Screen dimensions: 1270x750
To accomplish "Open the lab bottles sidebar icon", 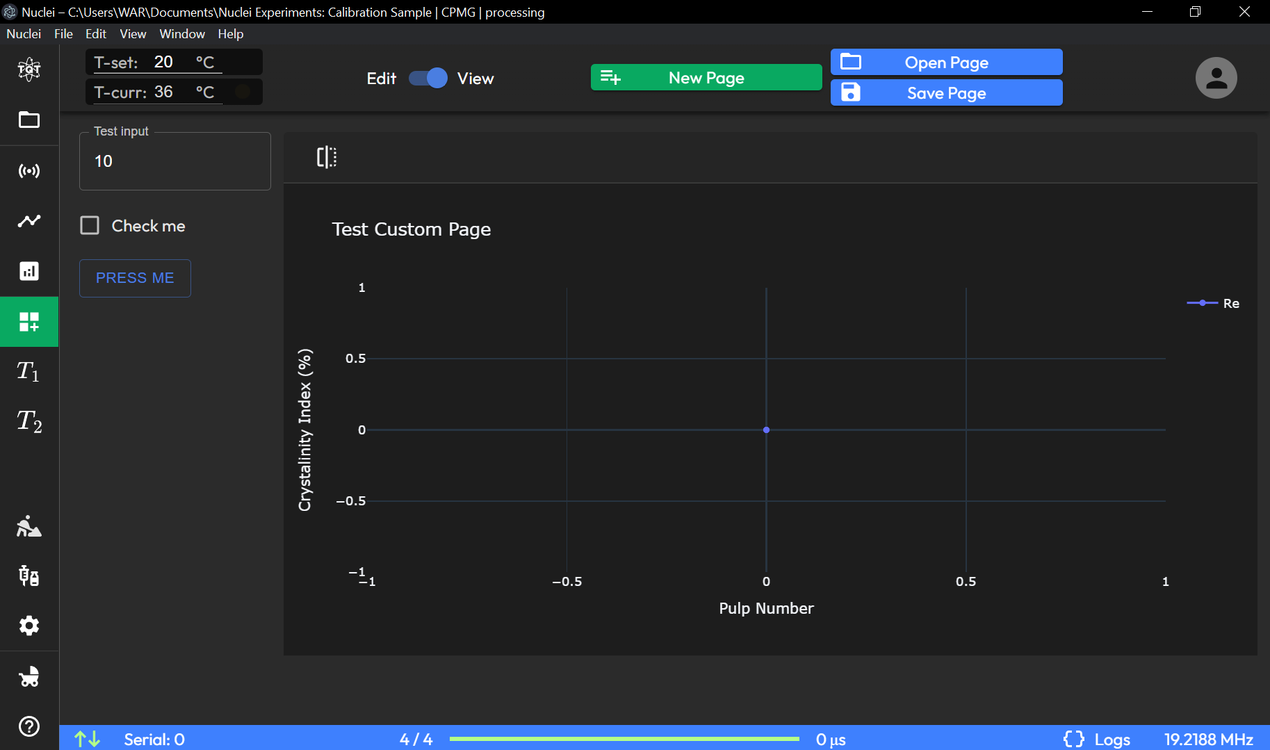I will pos(29,576).
